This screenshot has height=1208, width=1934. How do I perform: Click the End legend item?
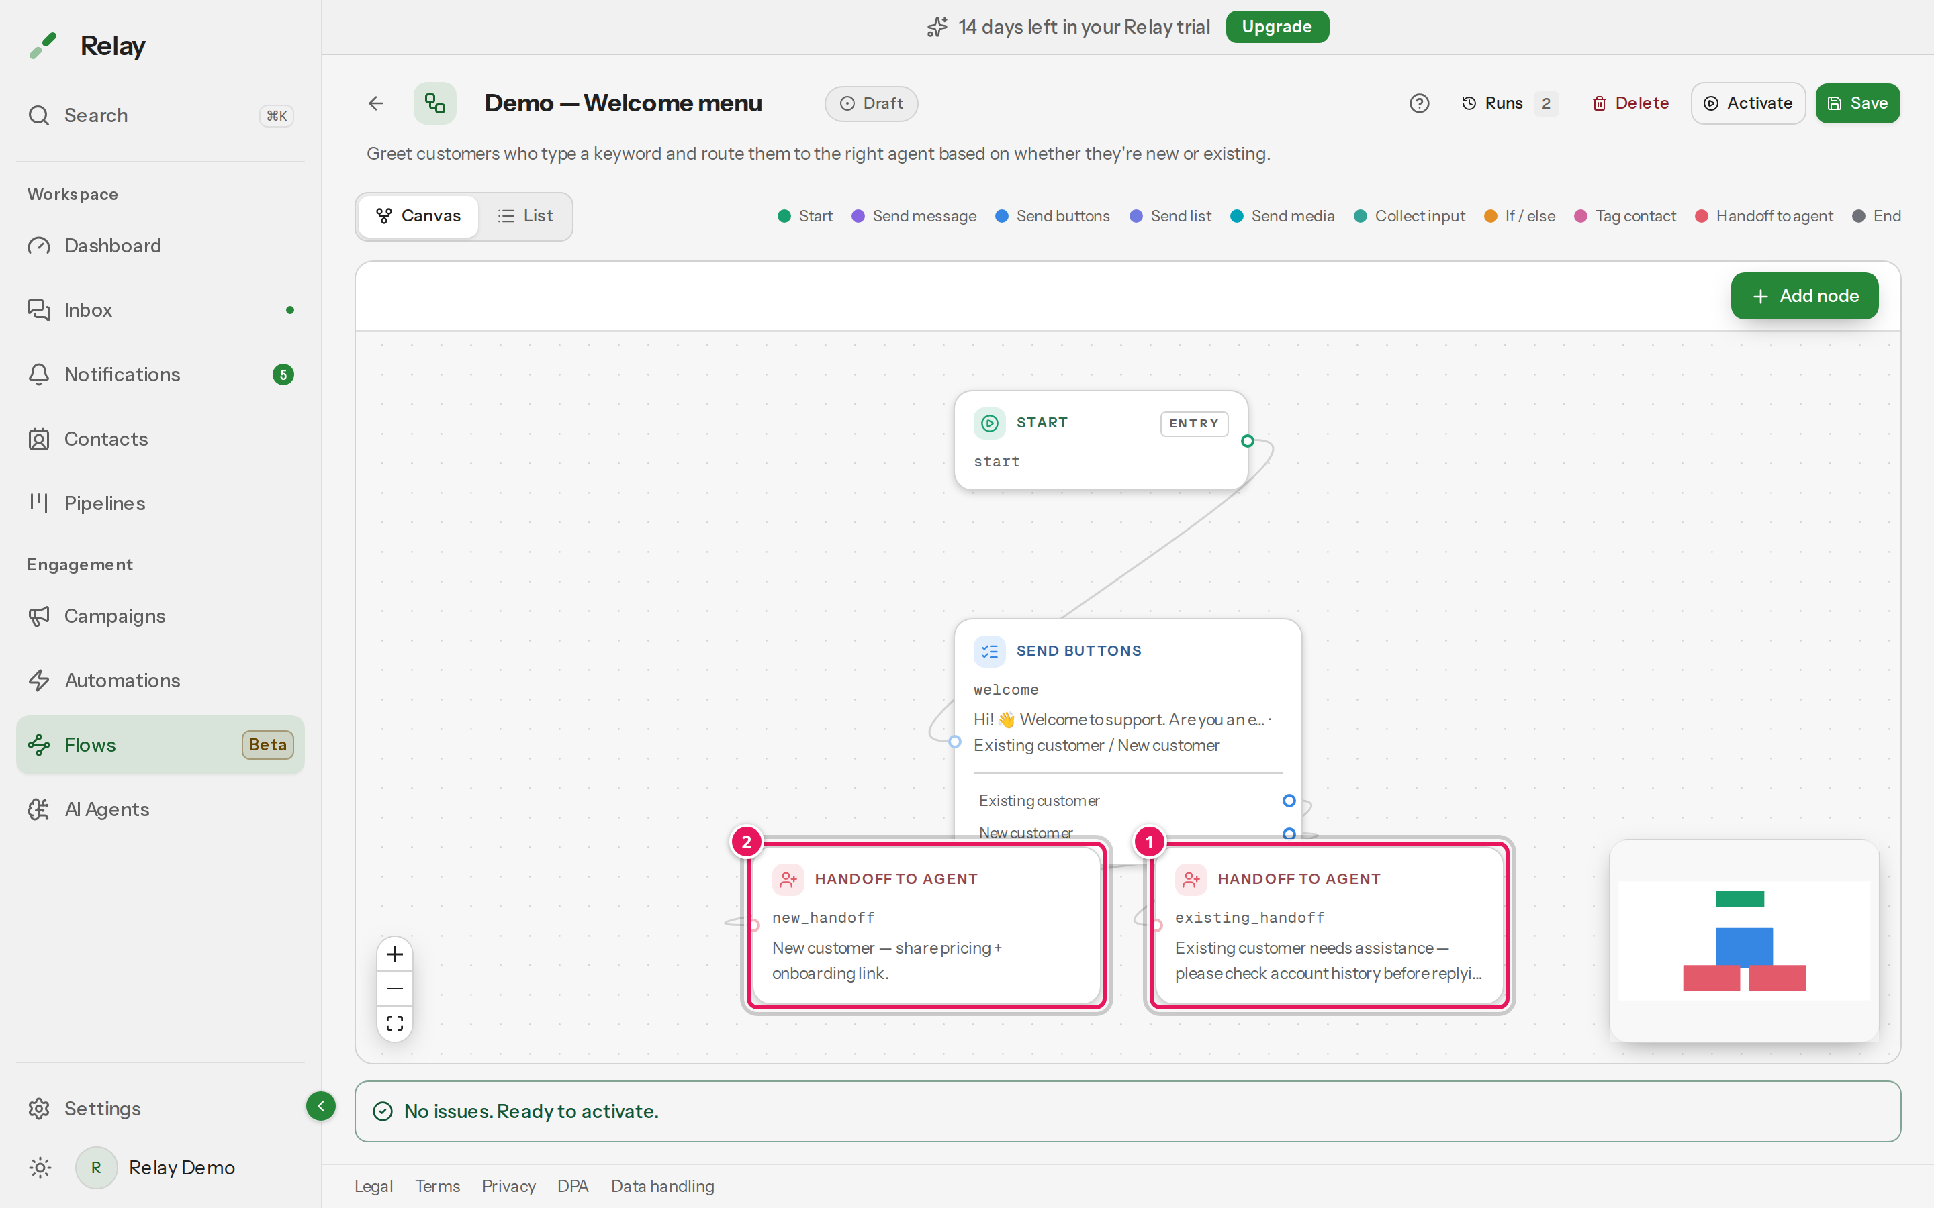[x=1876, y=217]
